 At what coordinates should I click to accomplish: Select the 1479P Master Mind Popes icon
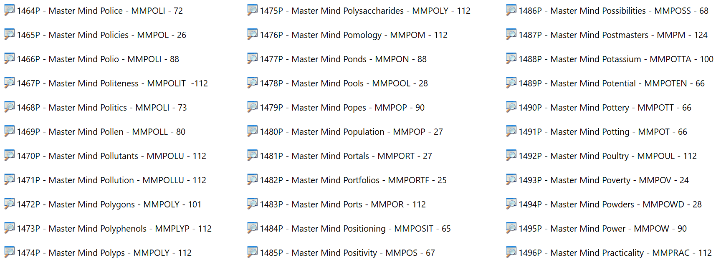tap(252, 107)
